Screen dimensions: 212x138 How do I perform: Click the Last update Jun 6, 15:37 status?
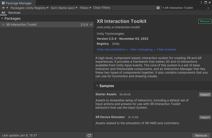(20, 135)
